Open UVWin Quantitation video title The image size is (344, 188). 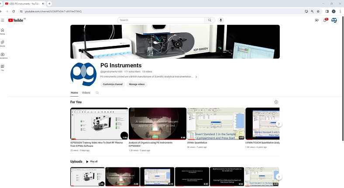pyautogui.click(x=197, y=143)
